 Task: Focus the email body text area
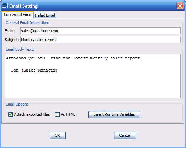click(x=93, y=76)
